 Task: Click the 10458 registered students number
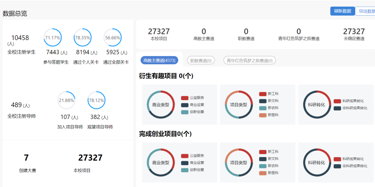pos(20,38)
